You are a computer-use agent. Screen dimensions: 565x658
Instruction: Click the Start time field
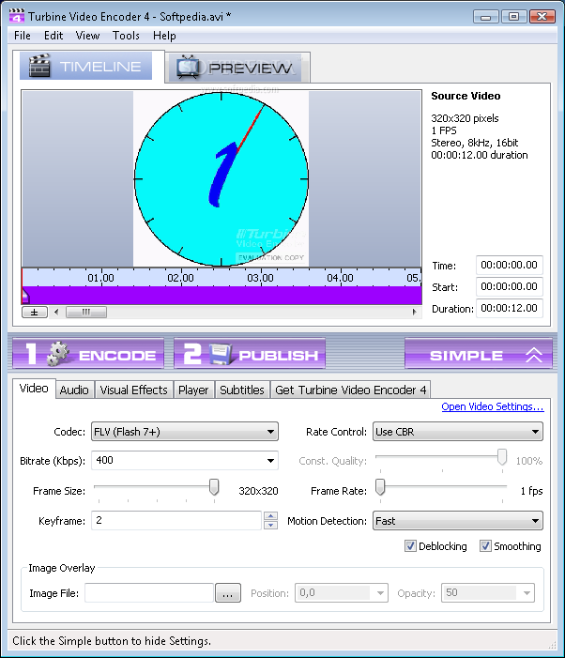tap(510, 286)
